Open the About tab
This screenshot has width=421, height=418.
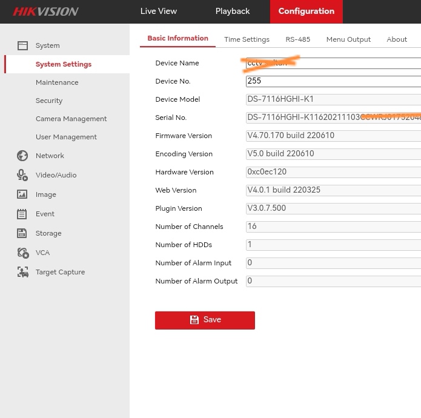coord(397,39)
